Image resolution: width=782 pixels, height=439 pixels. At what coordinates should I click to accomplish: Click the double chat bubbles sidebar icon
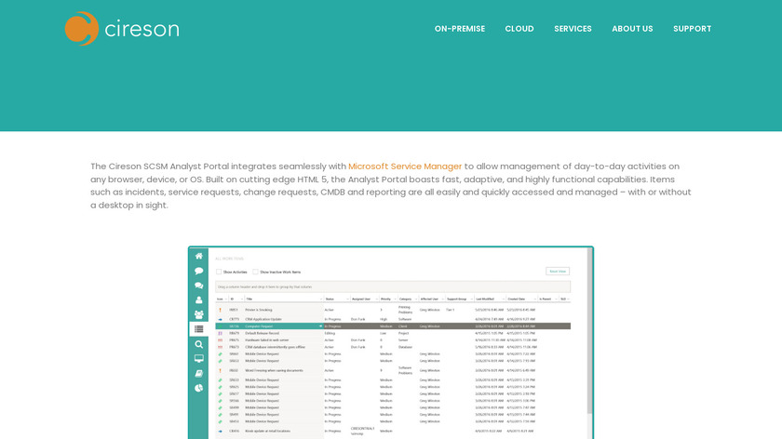198,286
